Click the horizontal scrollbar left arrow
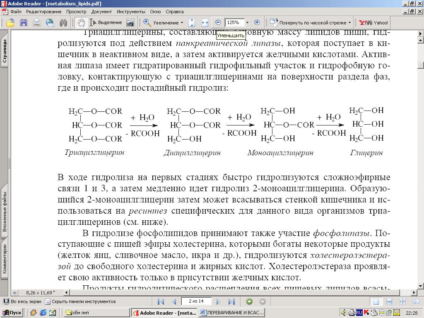This screenshot has height=318, width=424. click(x=67, y=293)
